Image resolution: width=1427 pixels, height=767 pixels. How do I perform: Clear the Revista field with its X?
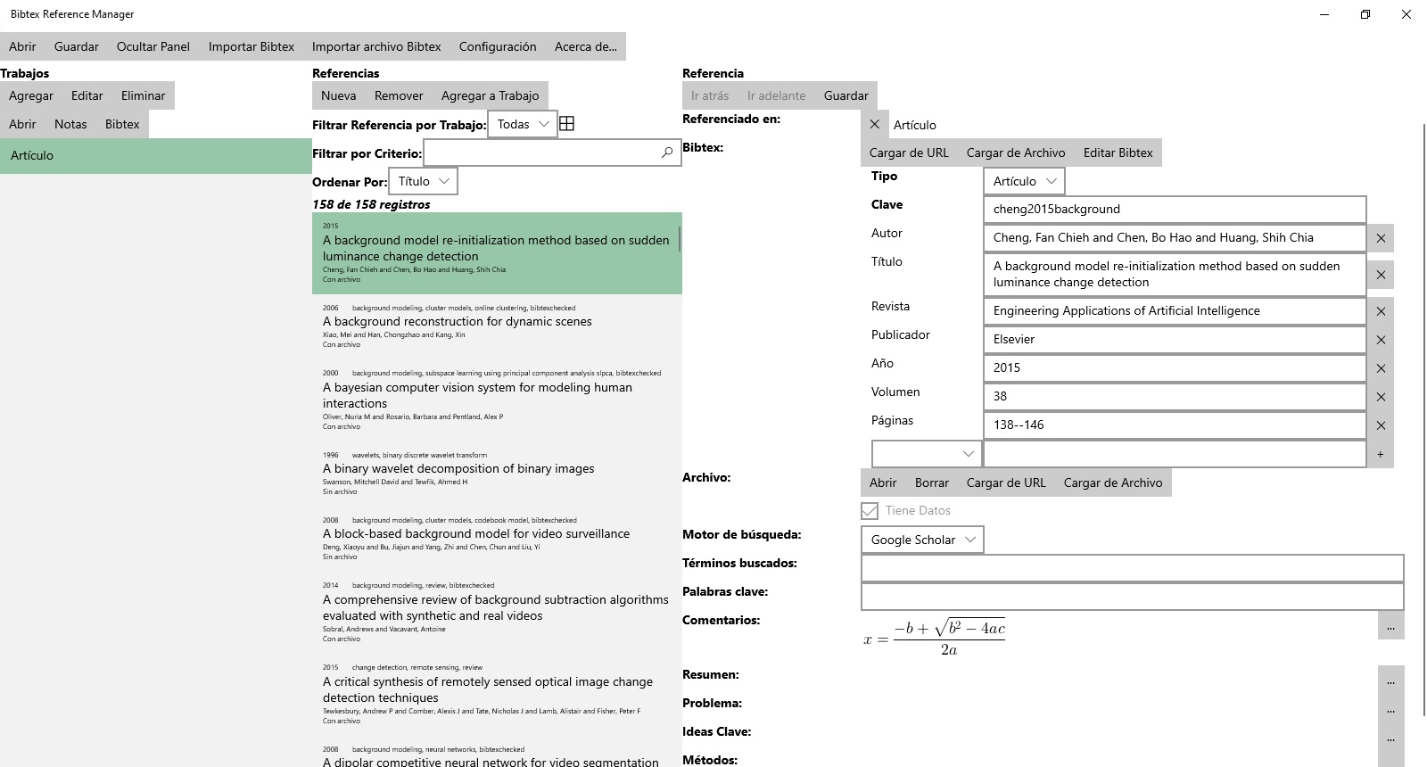[1381, 311]
